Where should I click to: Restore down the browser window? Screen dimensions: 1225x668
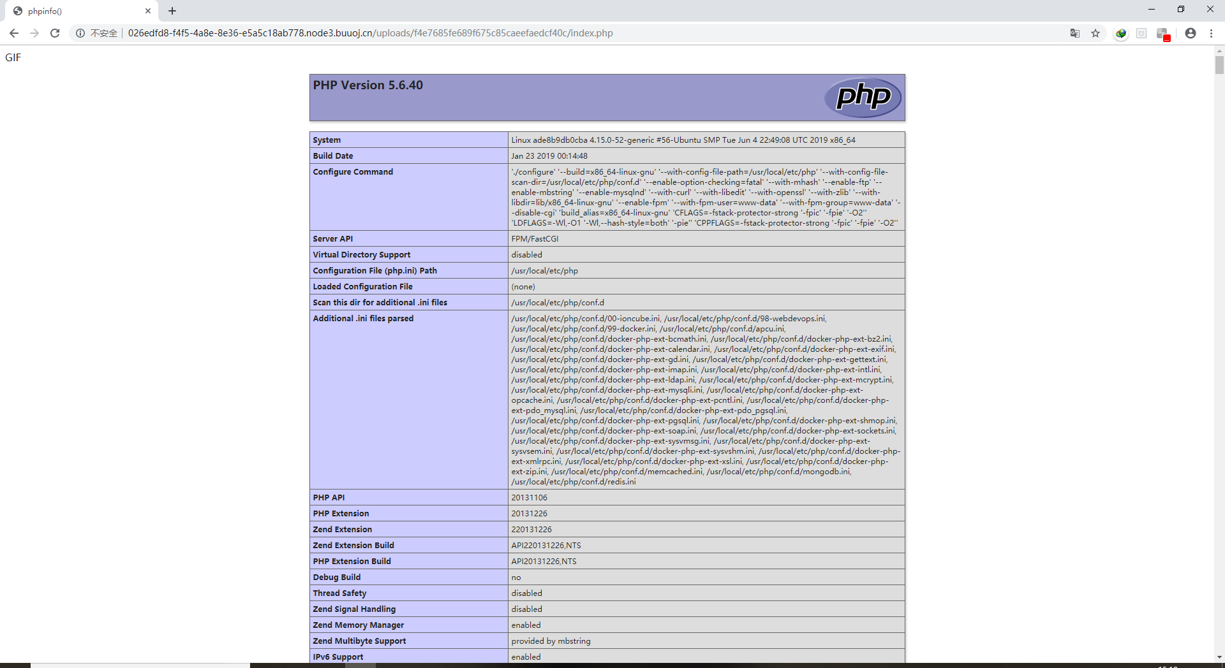pos(1181,9)
